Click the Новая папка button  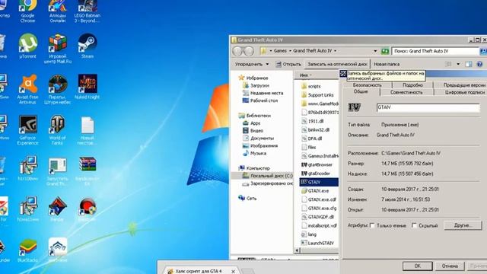[387, 64]
